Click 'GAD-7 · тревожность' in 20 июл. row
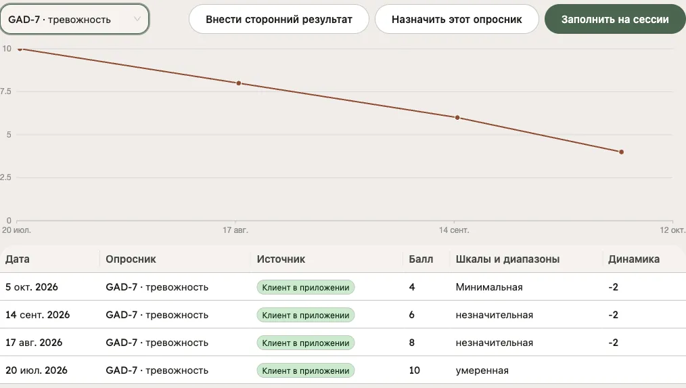 (157, 370)
